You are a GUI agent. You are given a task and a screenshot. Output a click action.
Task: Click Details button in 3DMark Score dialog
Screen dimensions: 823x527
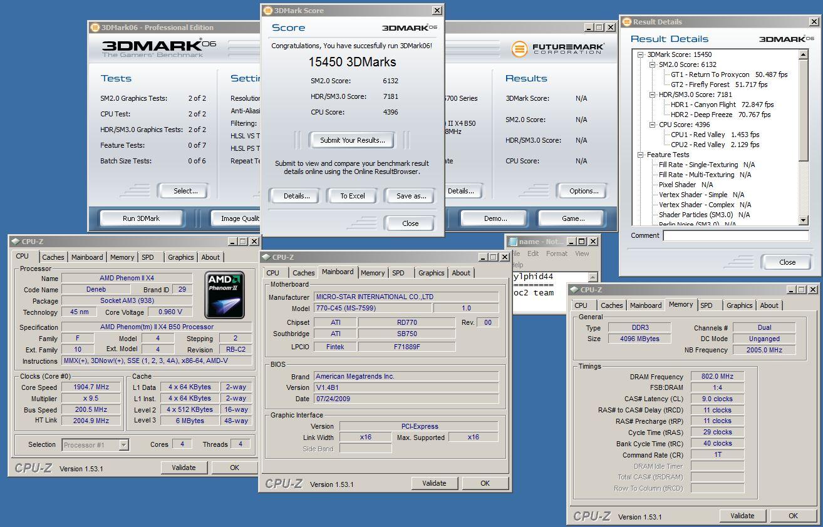tap(296, 196)
